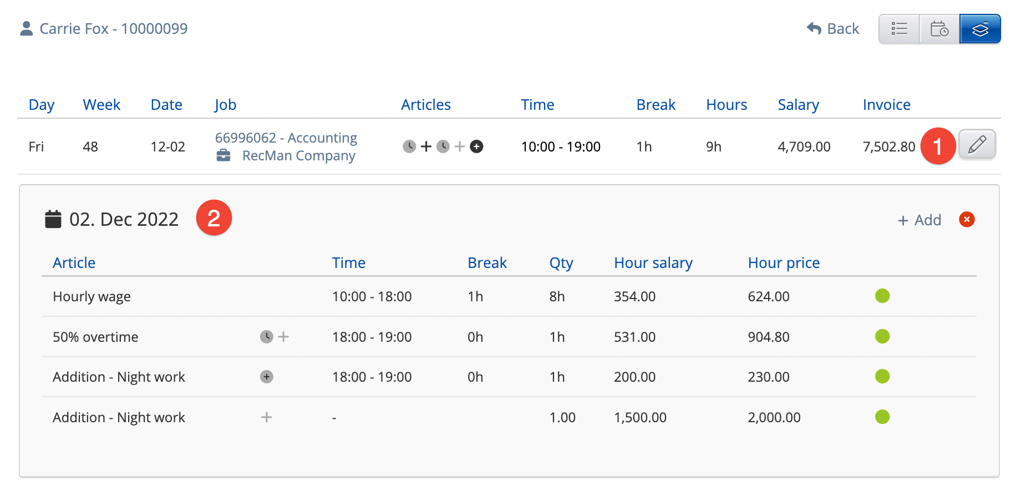Switch to list view icon
This screenshot has width=1016, height=496.
pyautogui.click(x=899, y=29)
